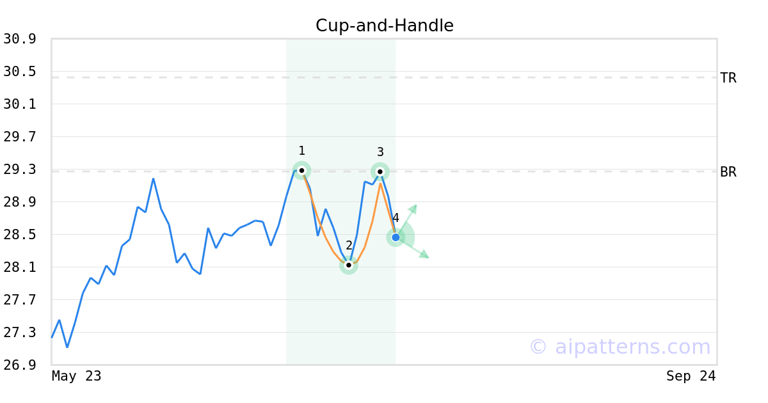The width and height of the screenshot is (768, 403).
Task: Click the 28.1 y-axis price label
Action: (x=19, y=267)
